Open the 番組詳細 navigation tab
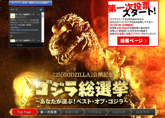The height and width of the screenshot is (118, 165). [72, 112]
